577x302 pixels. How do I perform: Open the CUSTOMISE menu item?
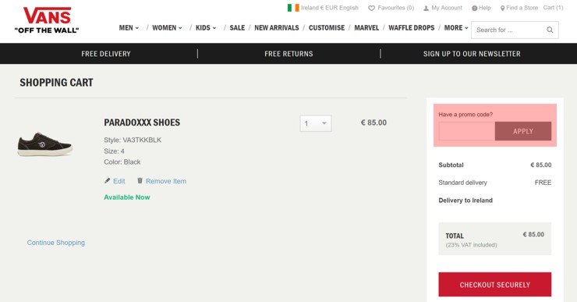tap(327, 28)
